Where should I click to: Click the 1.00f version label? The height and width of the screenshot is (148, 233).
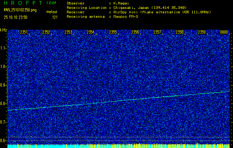point(51,3)
